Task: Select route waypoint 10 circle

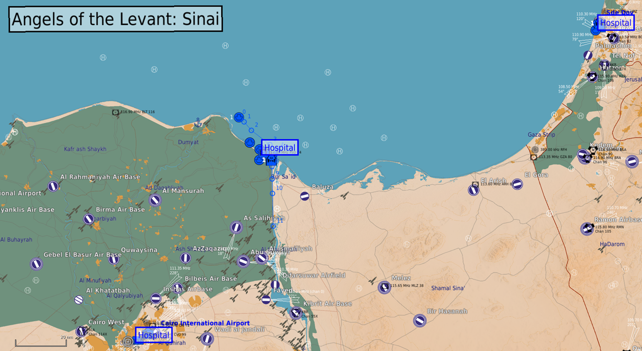Action: 272,193
